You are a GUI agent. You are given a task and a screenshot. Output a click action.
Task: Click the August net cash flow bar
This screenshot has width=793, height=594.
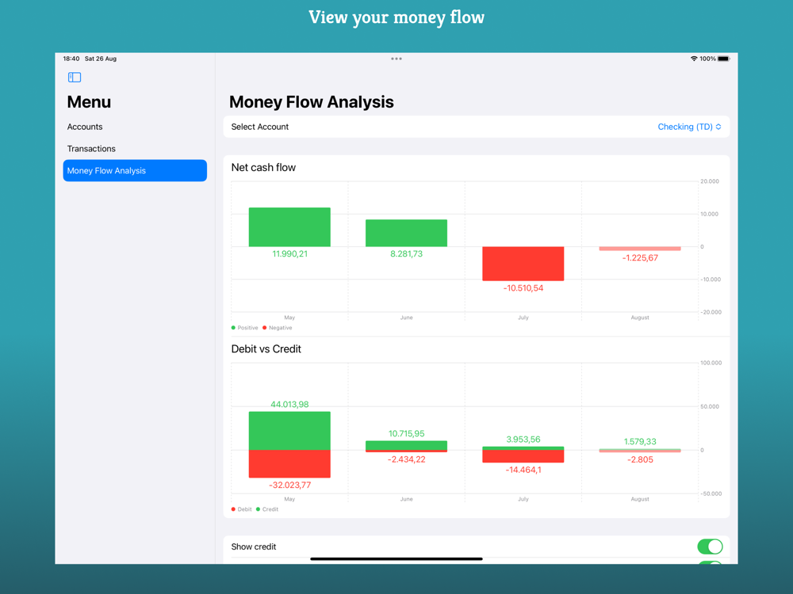point(640,249)
